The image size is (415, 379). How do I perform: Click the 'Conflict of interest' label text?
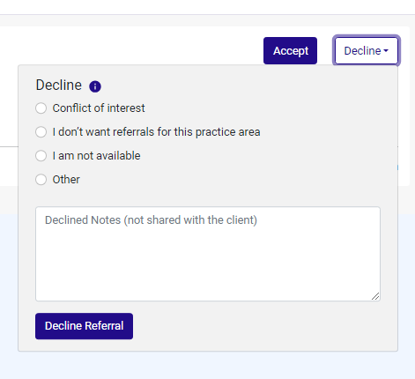(99, 108)
